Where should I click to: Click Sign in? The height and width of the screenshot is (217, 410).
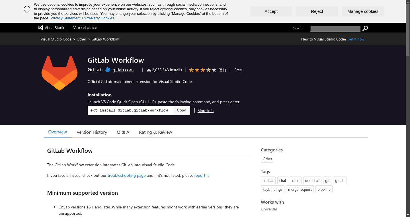pos(298,28)
